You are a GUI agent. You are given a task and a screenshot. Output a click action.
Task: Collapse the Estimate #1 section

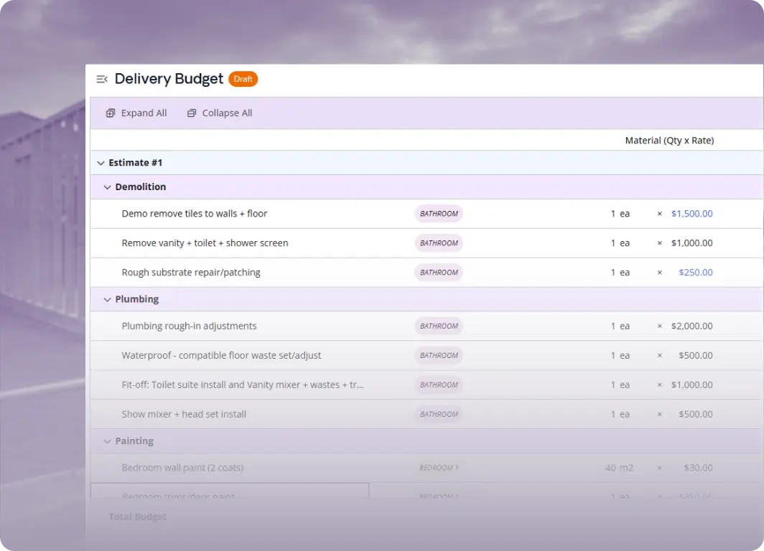tap(101, 163)
